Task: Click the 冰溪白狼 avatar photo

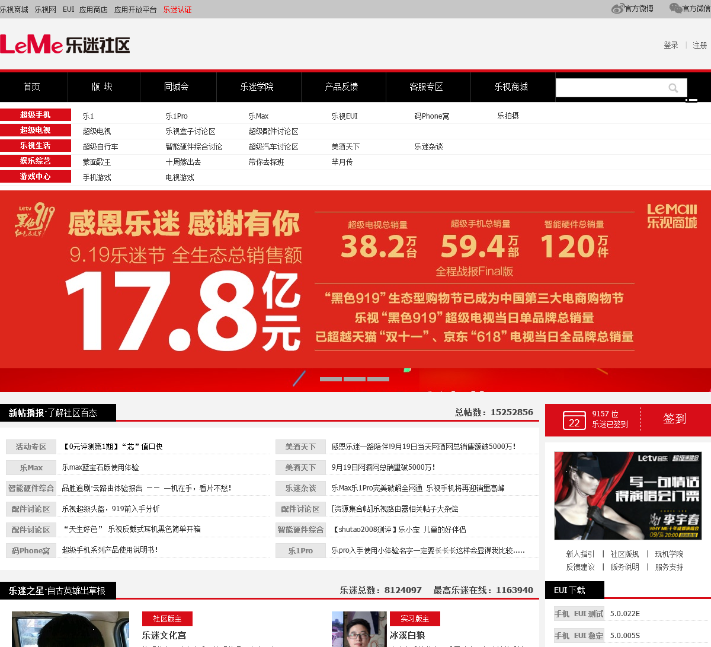Action: click(359, 629)
